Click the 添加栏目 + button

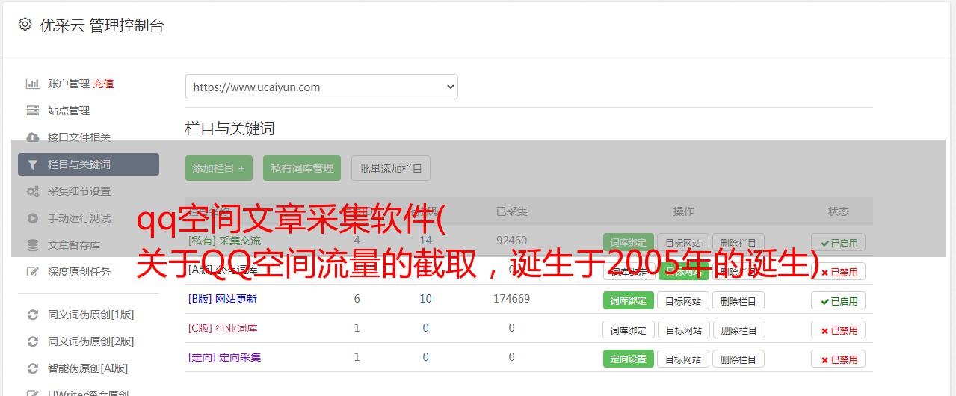[219, 168]
